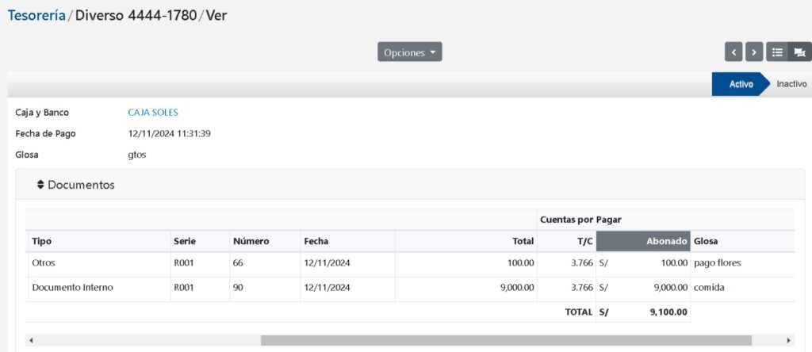The image size is (812, 352).
Task: Switch to list view icon
Action: [x=777, y=52]
